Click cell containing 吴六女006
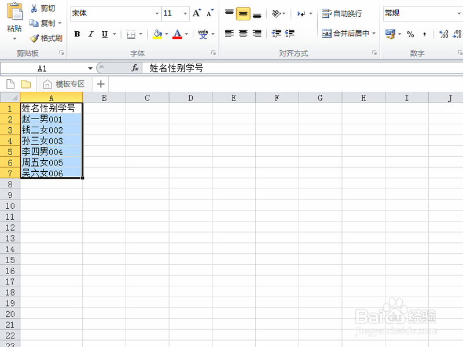The width and height of the screenshot is (463, 347). (x=52, y=173)
